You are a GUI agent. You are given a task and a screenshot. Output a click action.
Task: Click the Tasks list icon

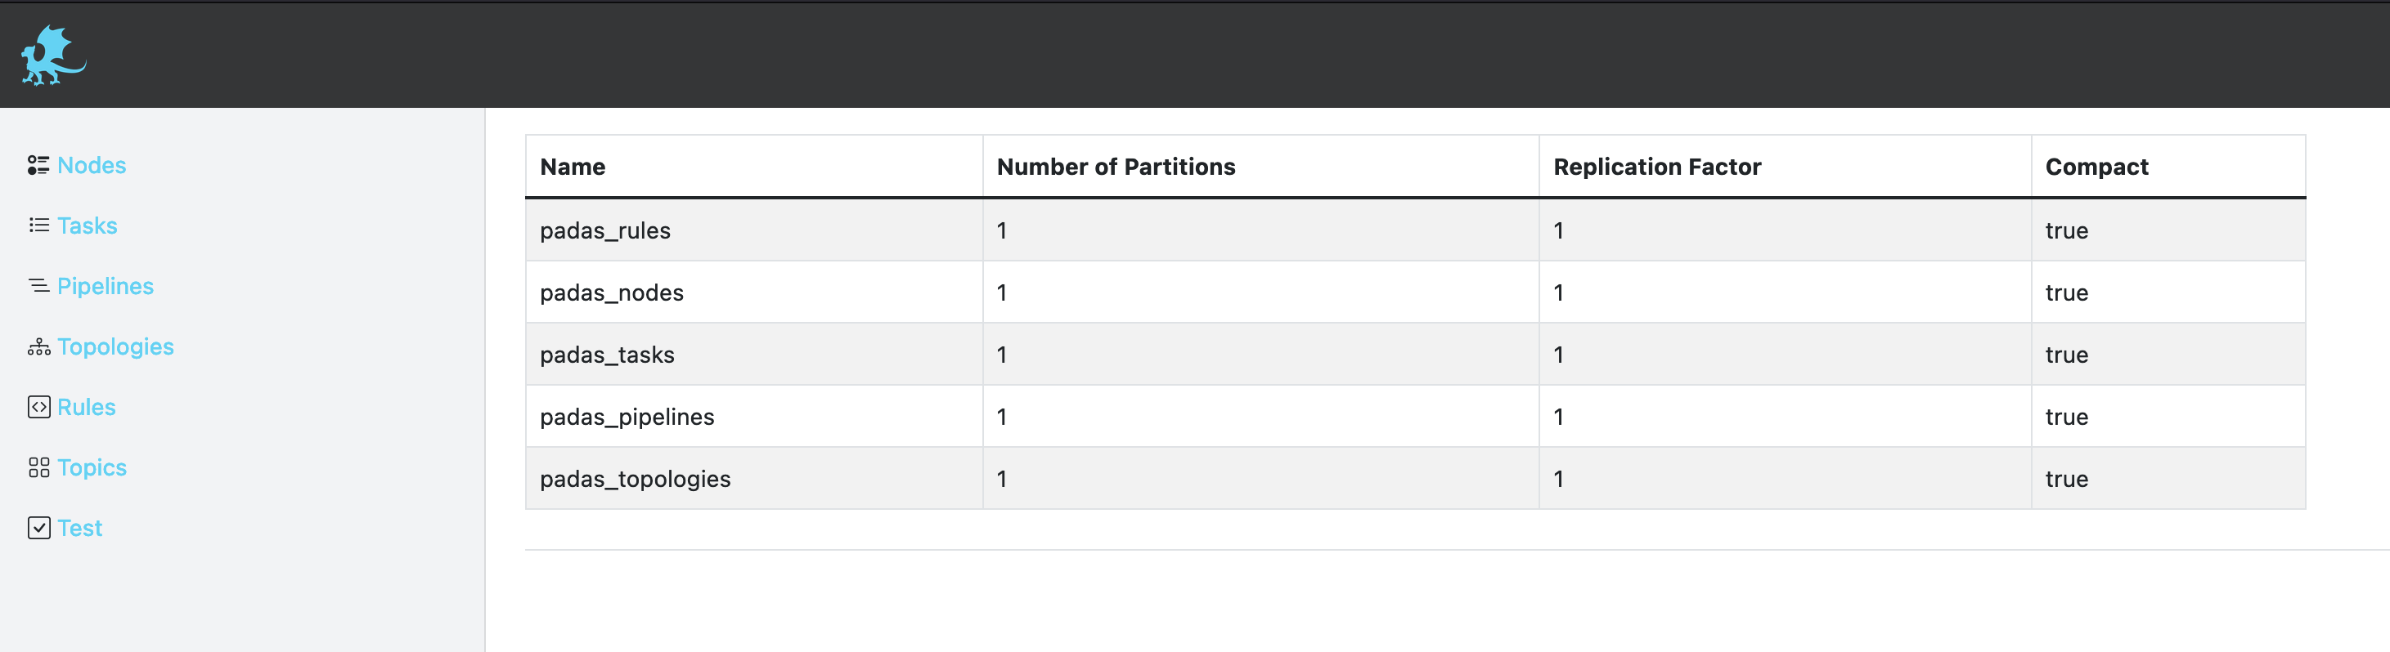coord(38,225)
